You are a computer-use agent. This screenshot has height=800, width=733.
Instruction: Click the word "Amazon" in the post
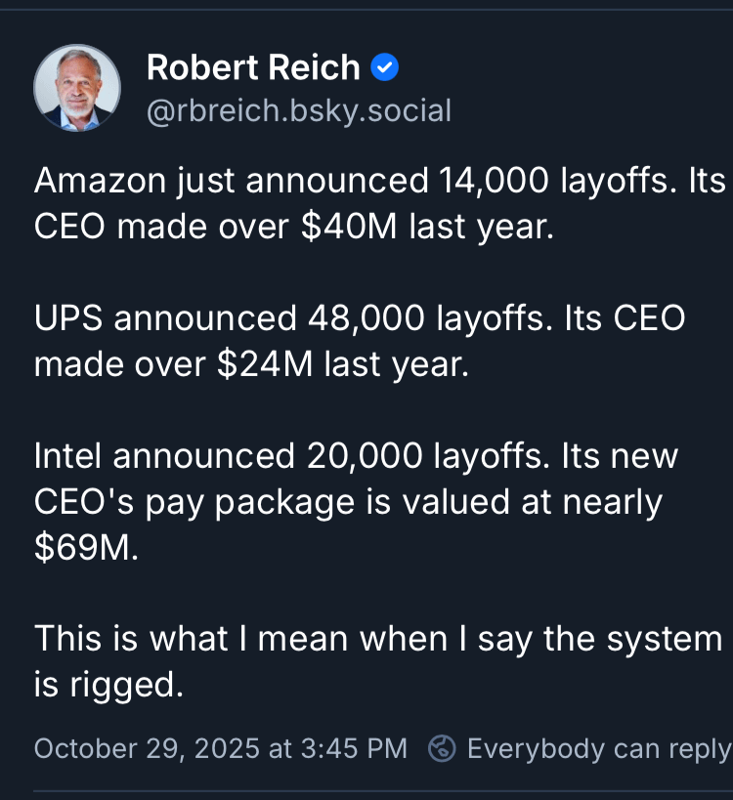[101, 181]
